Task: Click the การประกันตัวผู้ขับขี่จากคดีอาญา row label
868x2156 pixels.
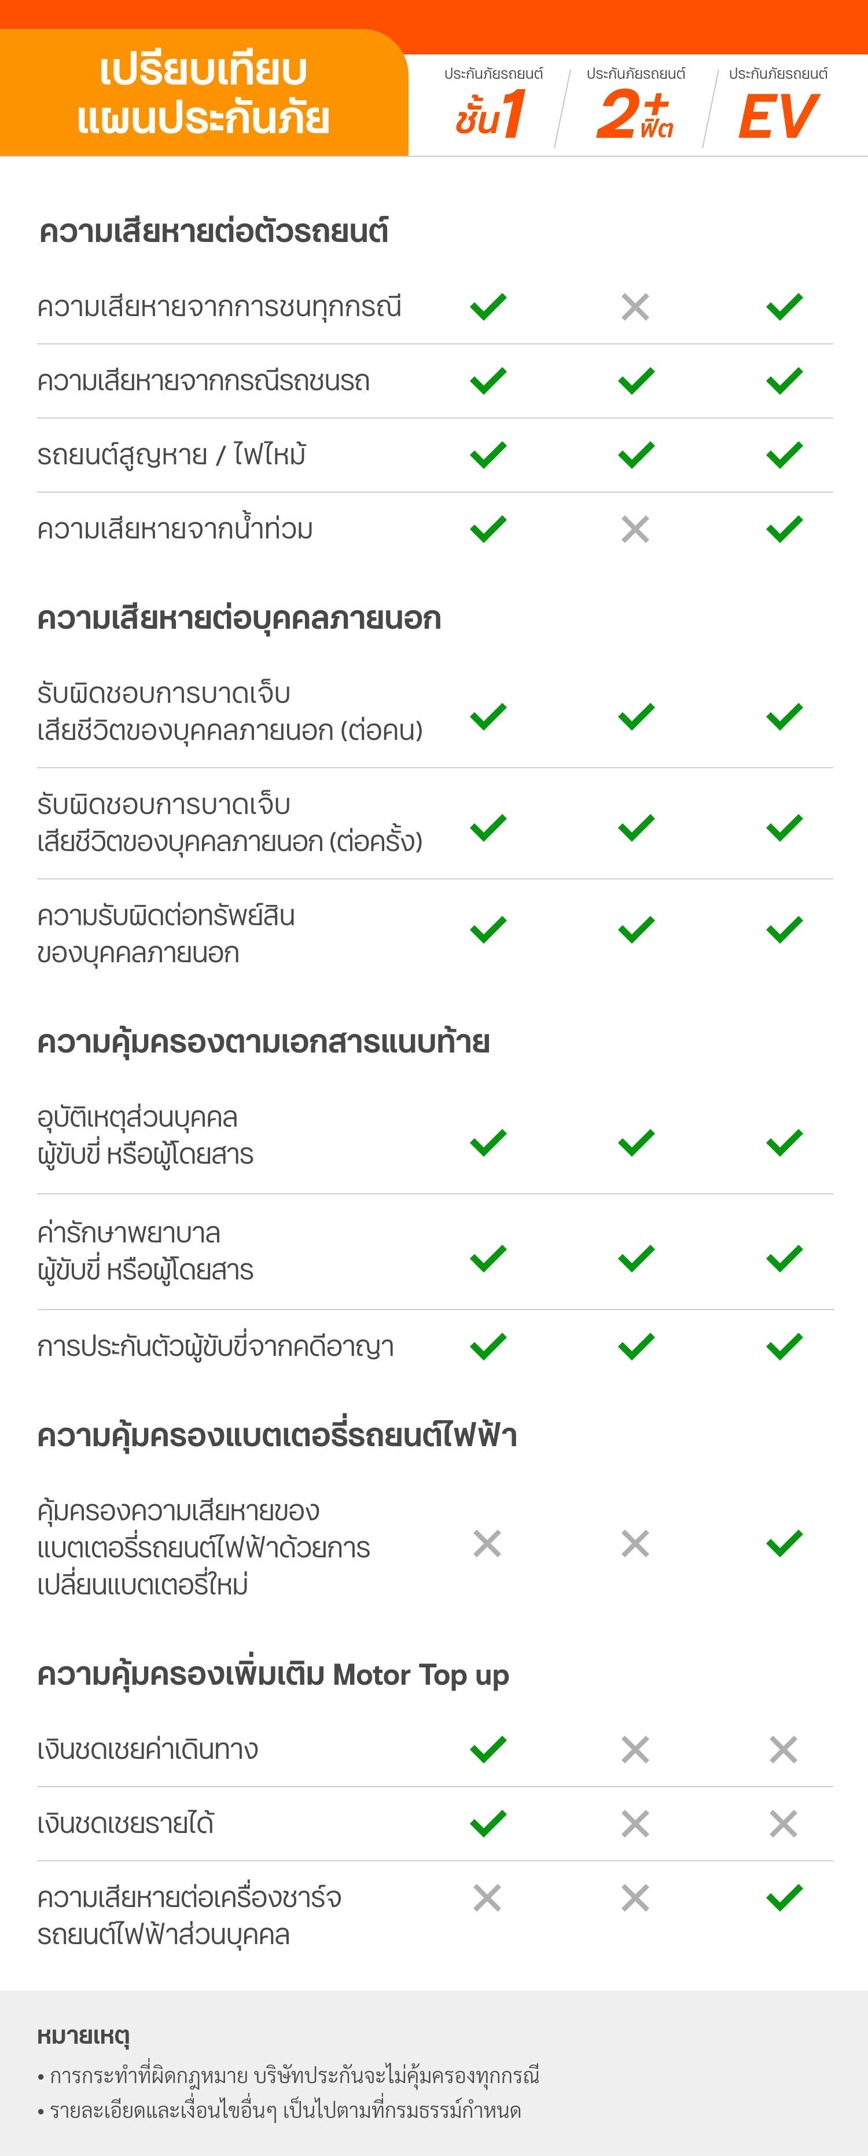Action: coord(215,1347)
